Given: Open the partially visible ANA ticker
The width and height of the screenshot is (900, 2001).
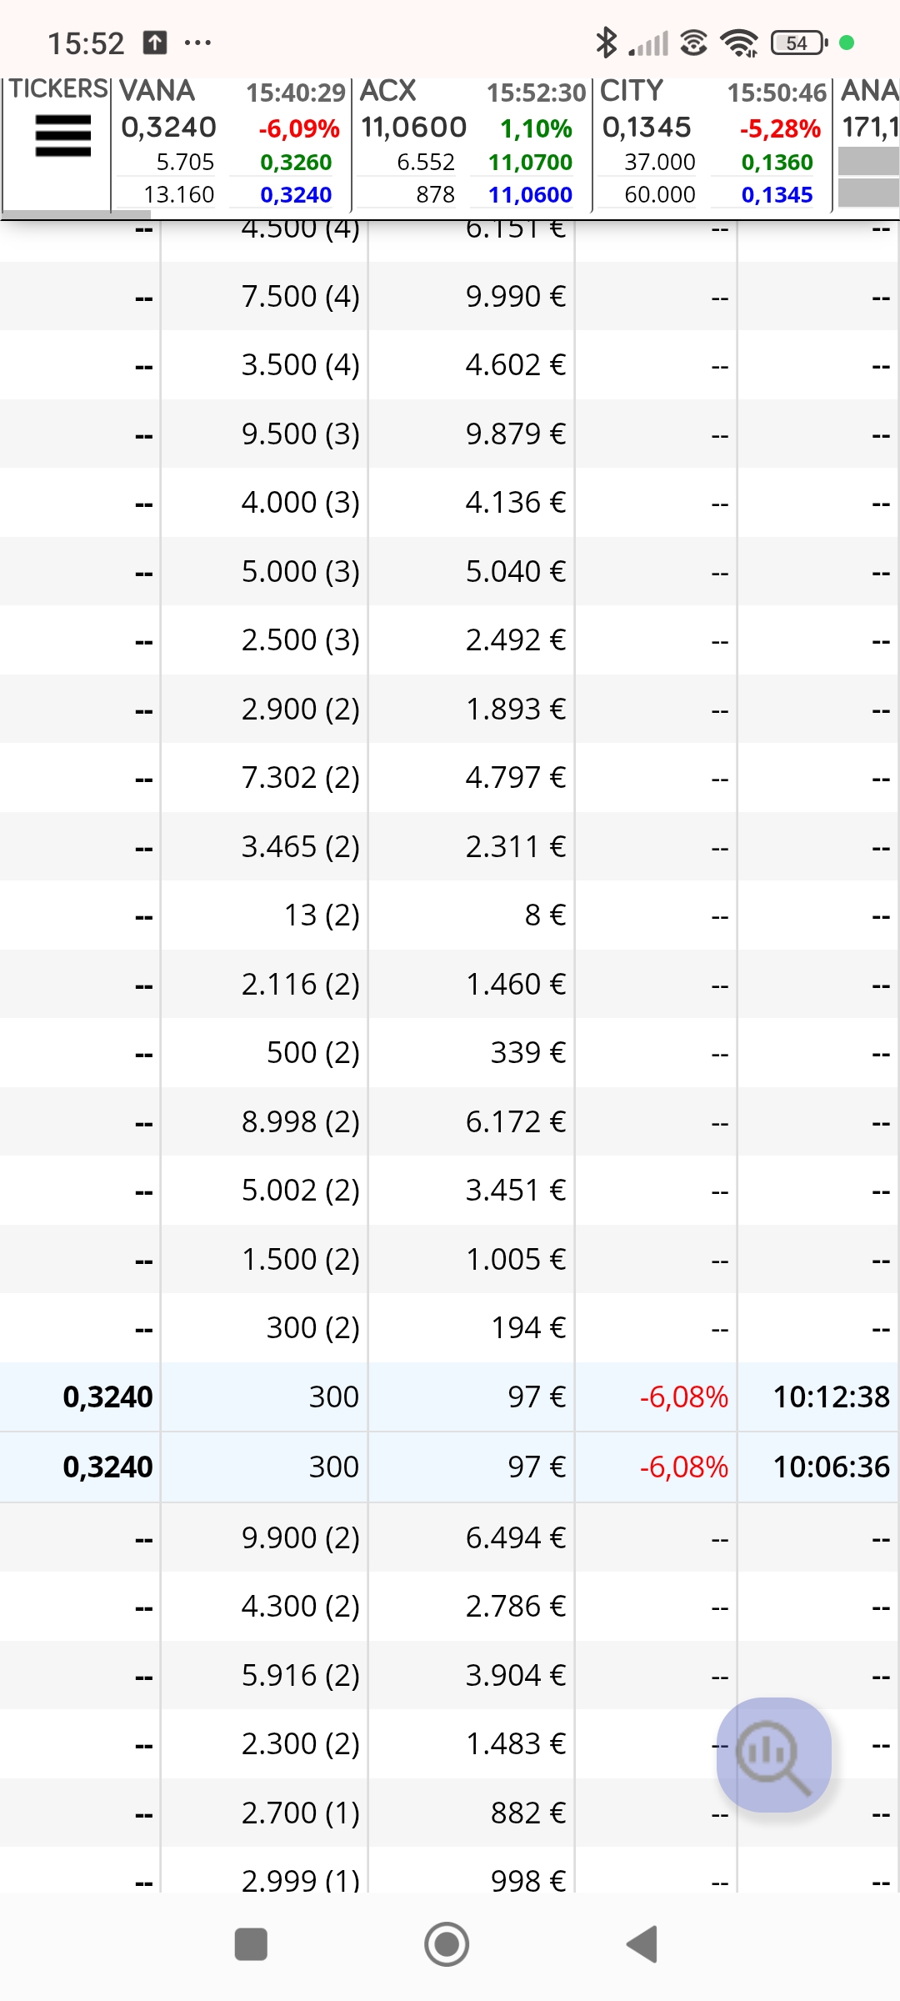Looking at the screenshot, I should point(867,143).
